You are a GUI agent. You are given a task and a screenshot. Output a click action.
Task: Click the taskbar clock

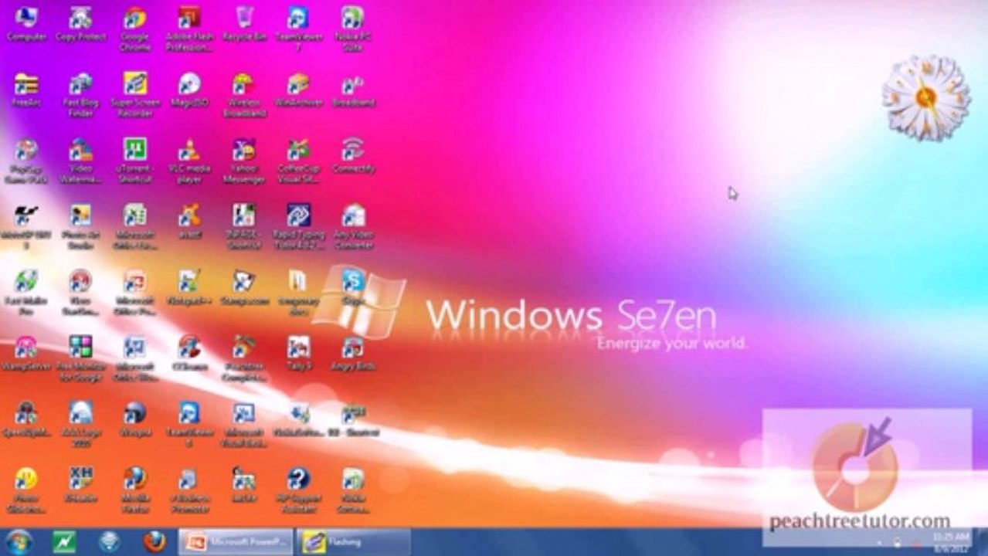tap(950, 542)
